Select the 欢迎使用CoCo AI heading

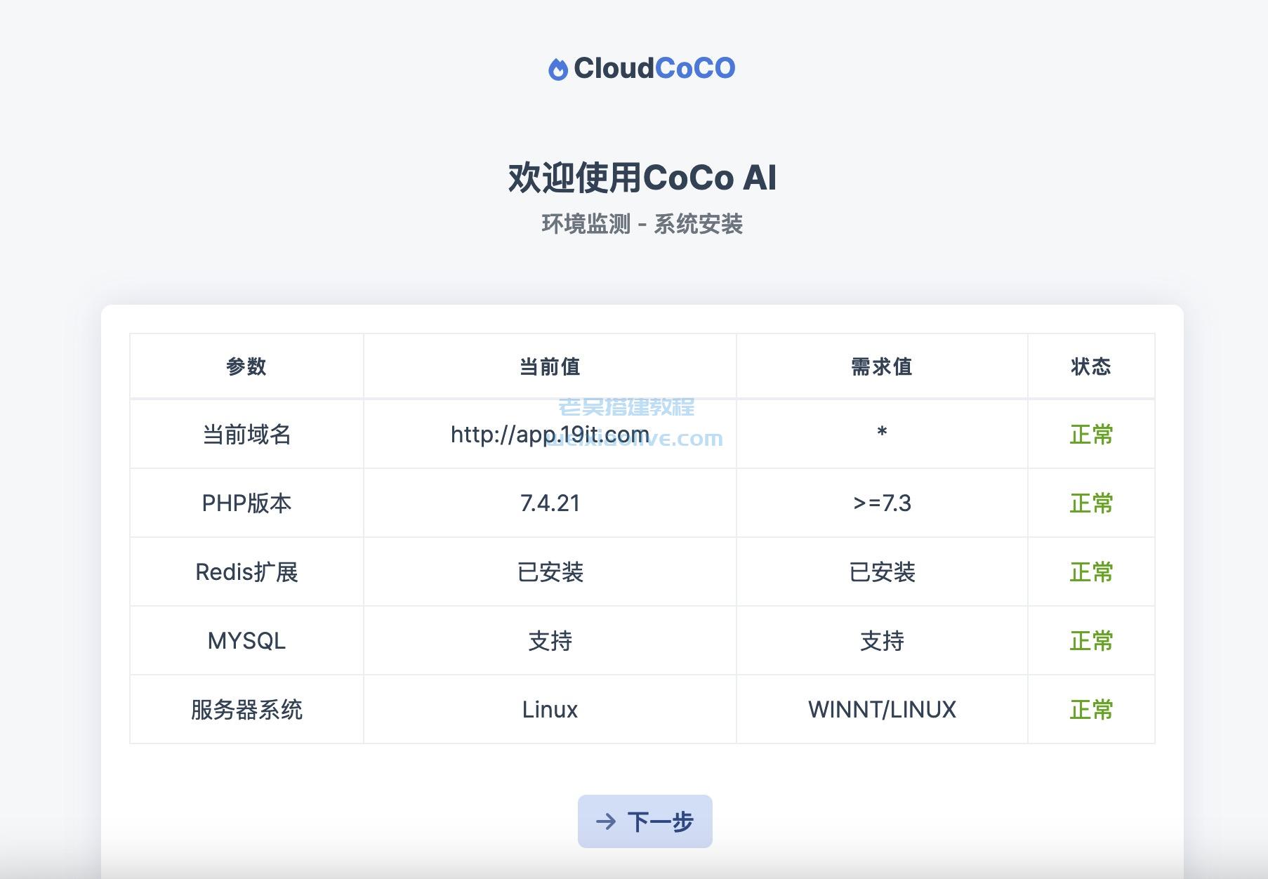642,177
